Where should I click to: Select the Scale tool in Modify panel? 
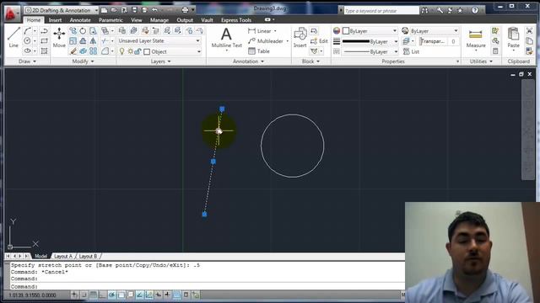(73, 41)
